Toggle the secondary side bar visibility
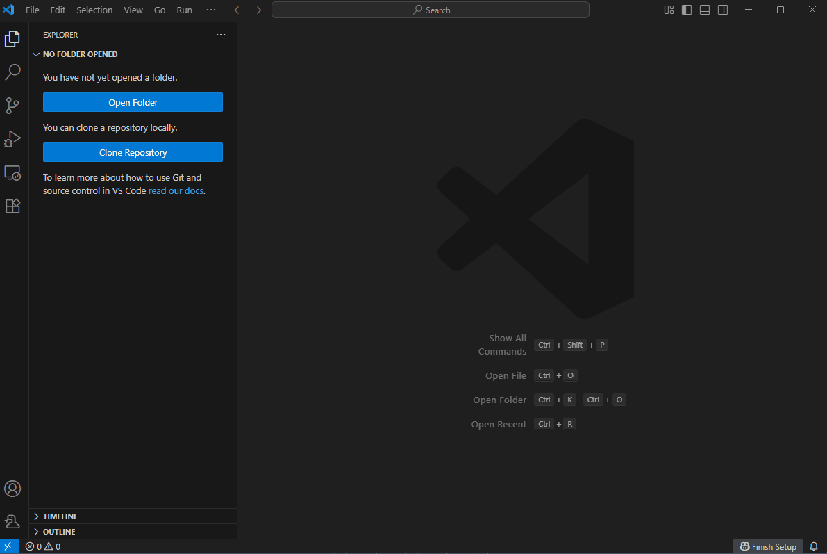 pos(723,10)
